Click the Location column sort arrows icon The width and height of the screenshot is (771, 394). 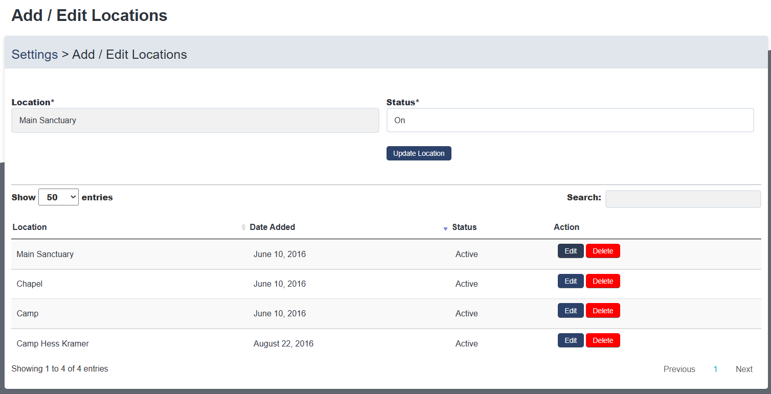click(243, 227)
